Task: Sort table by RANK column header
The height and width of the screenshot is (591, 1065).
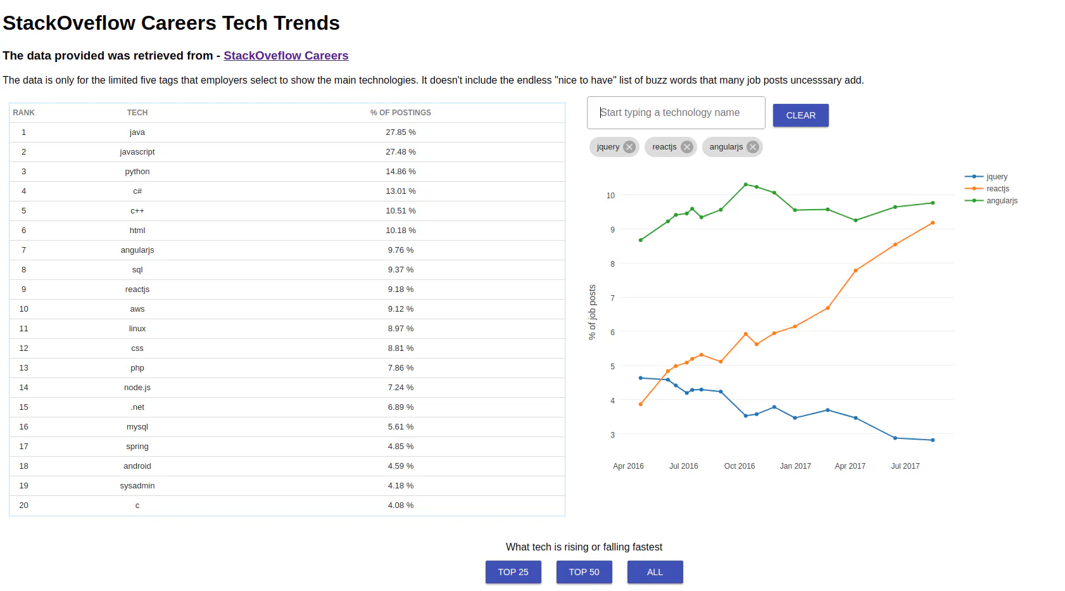Action: (23, 113)
